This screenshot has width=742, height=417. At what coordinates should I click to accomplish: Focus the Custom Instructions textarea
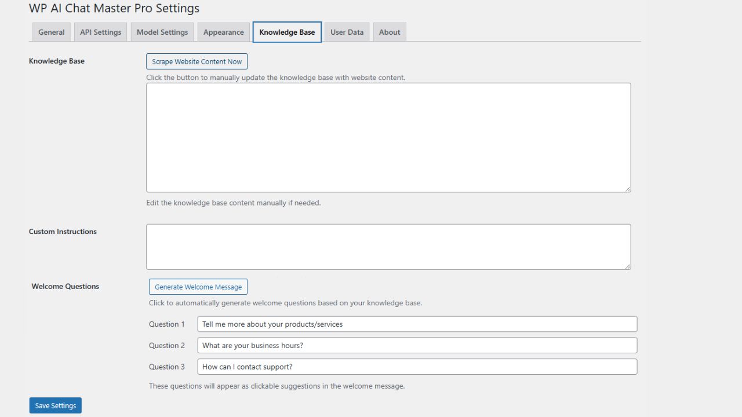[x=388, y=247]
